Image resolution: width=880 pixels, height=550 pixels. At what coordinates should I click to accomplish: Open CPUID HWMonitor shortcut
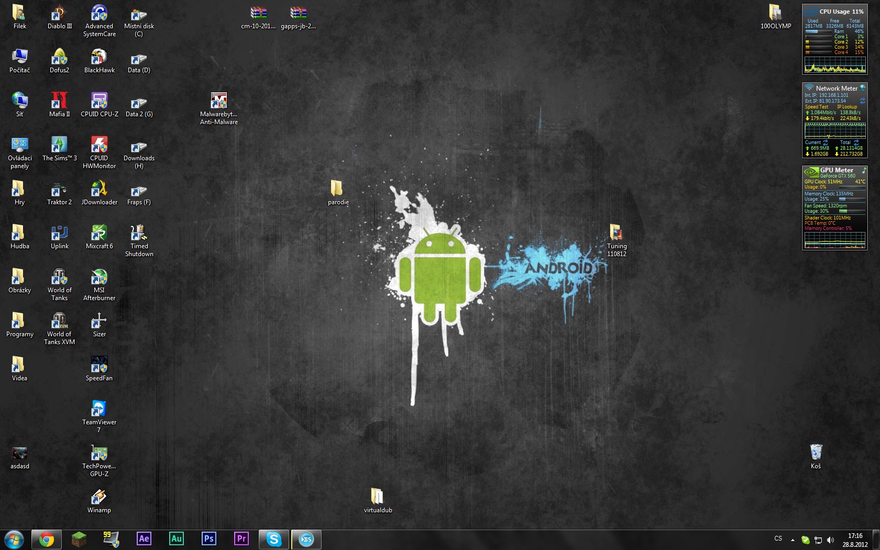[x=100, y=153]
